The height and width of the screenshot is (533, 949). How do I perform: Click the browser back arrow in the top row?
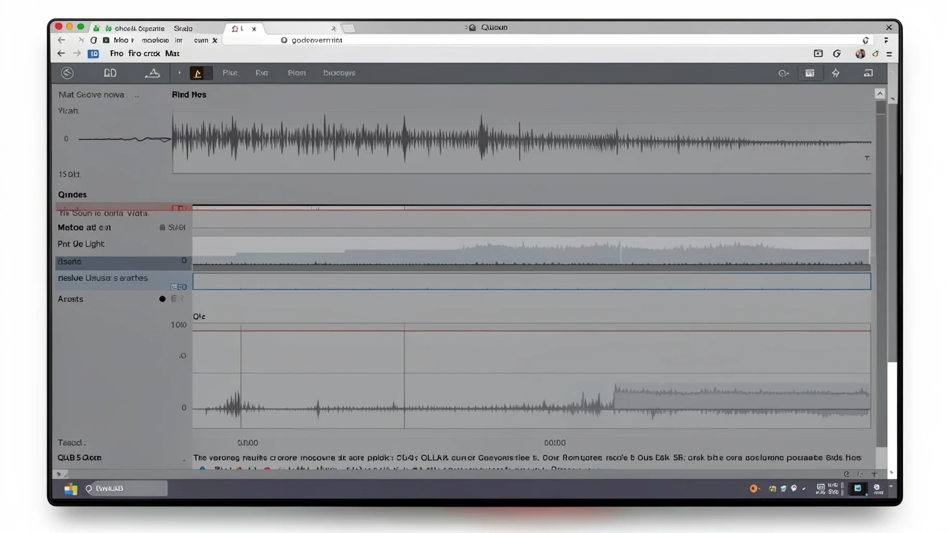(x=61, y=40)
